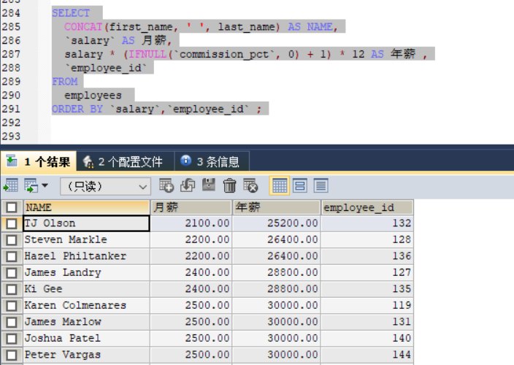Check the Peter Vargas row checkbox

click(x=12, y=355)
